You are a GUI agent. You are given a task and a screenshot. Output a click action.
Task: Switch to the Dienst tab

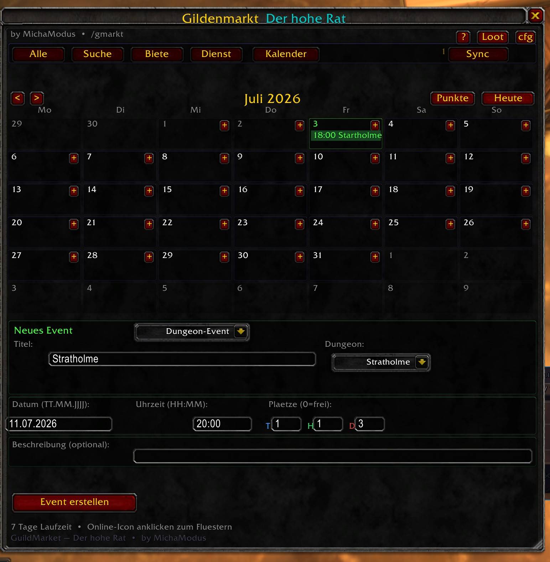(x=216, y=54)
